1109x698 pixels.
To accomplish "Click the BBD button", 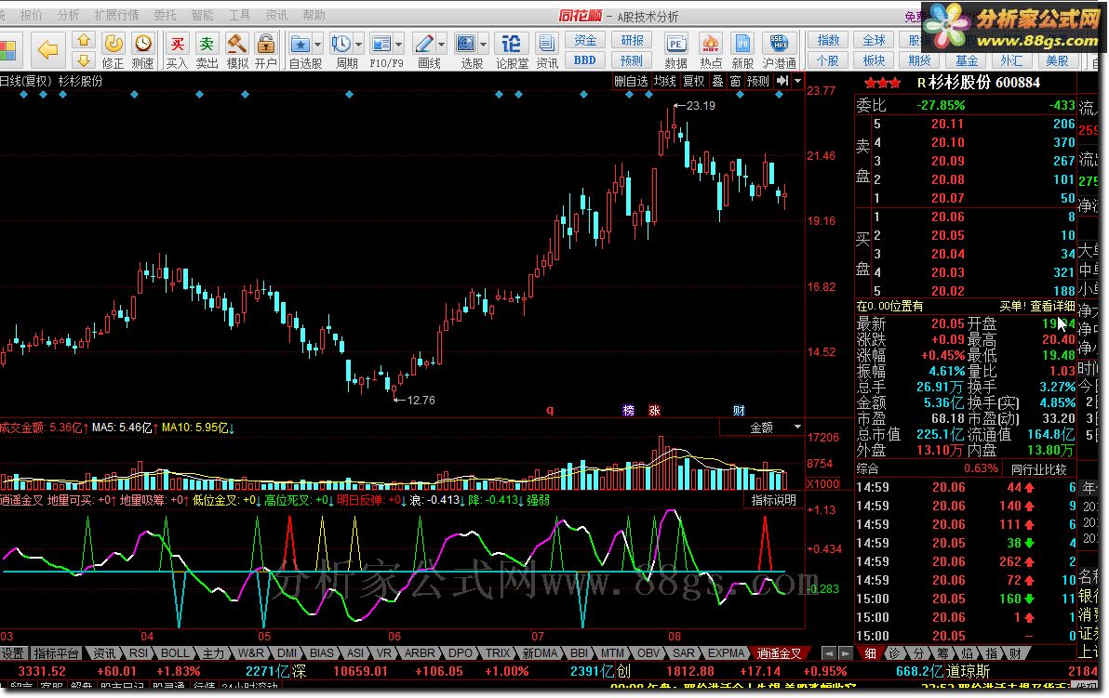I will [585, 60].
